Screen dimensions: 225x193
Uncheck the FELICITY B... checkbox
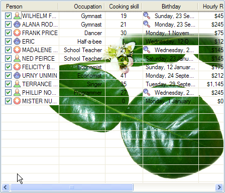(8, 67)
